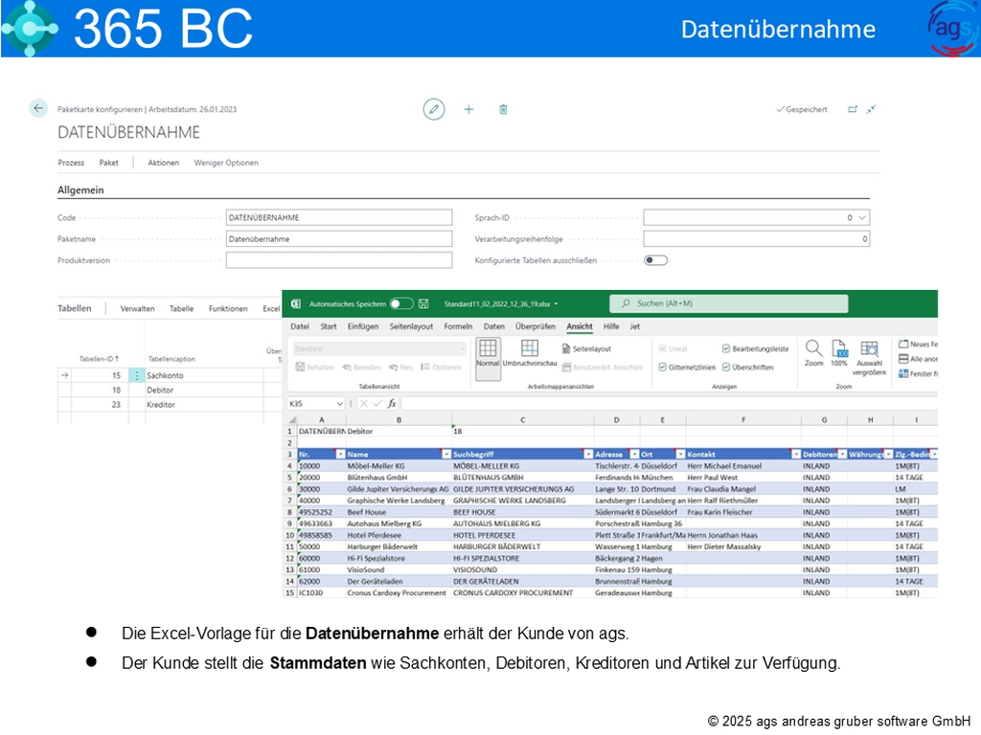Click the Paketname input field
Viewport: 981px width, 735px height.
tap(339, 238)
